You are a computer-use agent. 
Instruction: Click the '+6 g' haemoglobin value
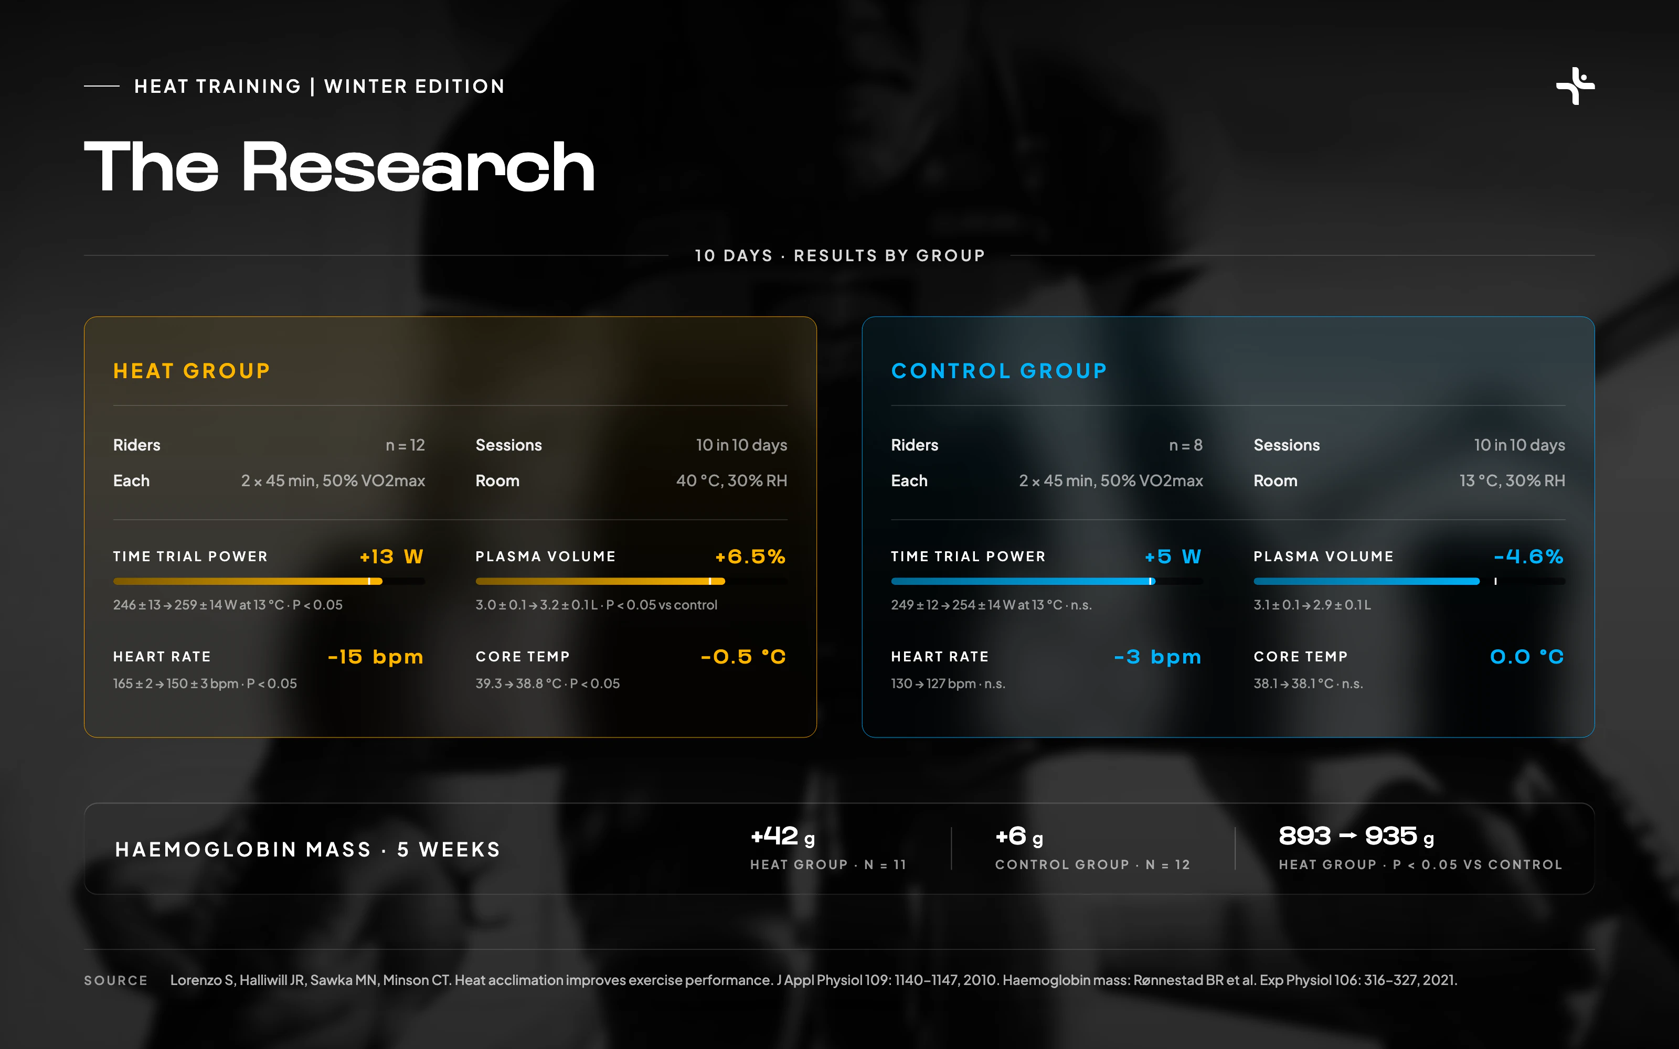point(1019,836)
